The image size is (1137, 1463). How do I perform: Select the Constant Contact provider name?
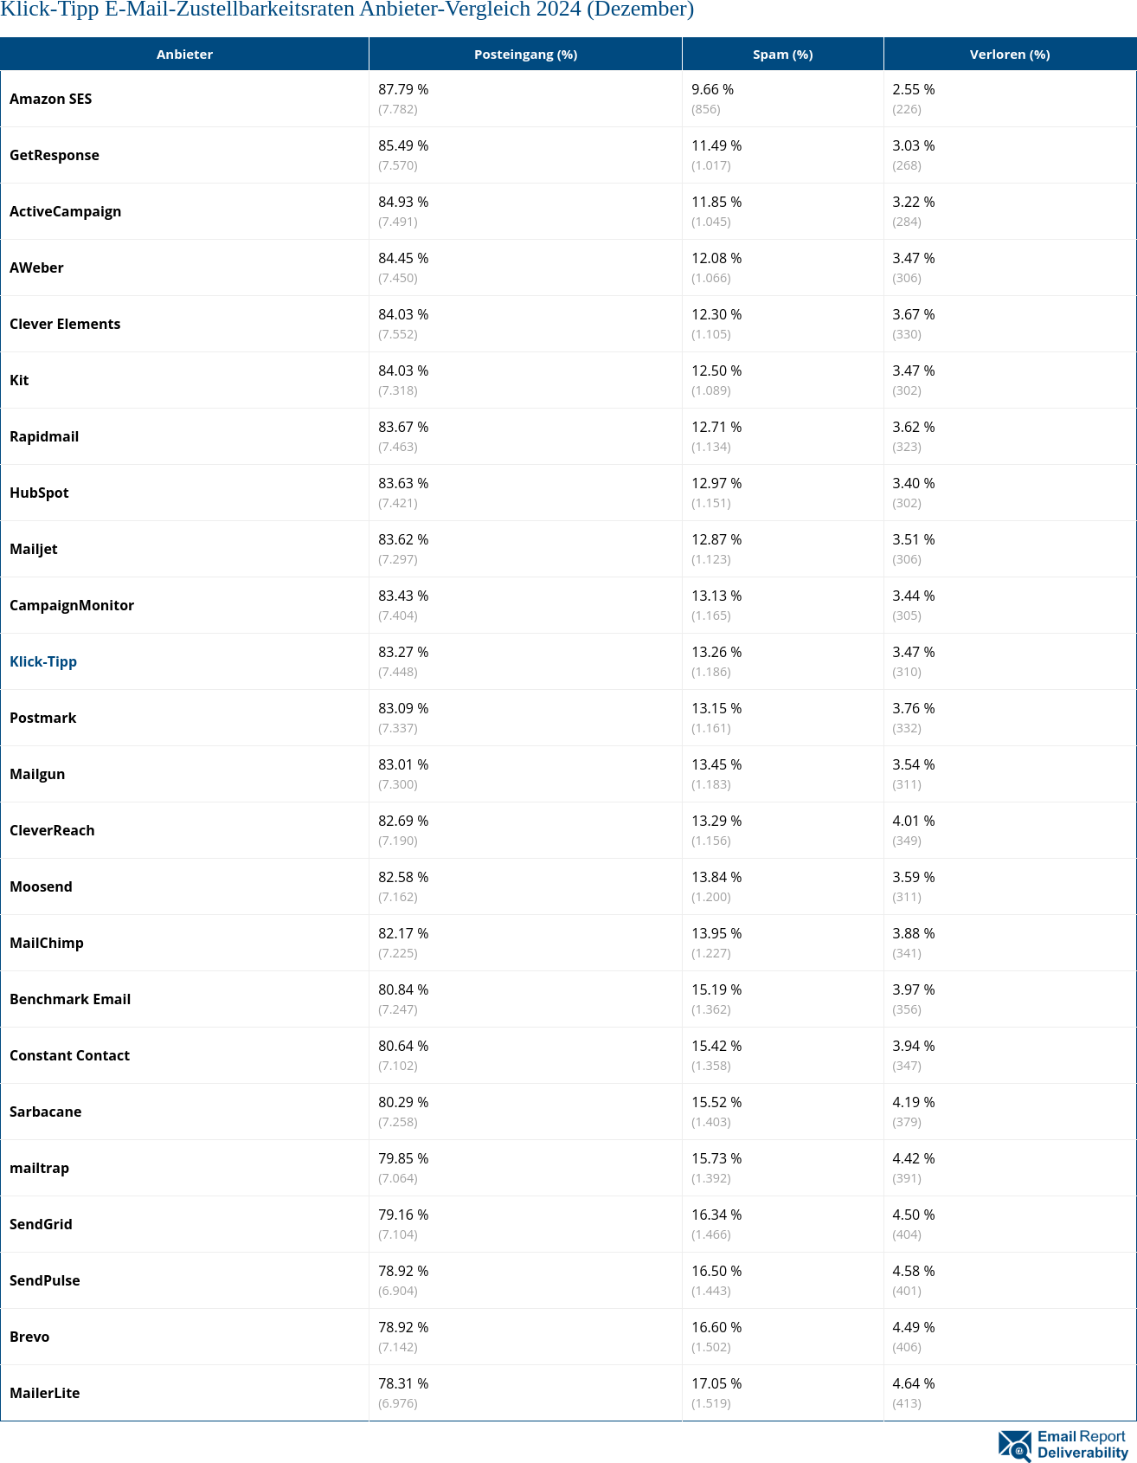tap(69, 1055)
